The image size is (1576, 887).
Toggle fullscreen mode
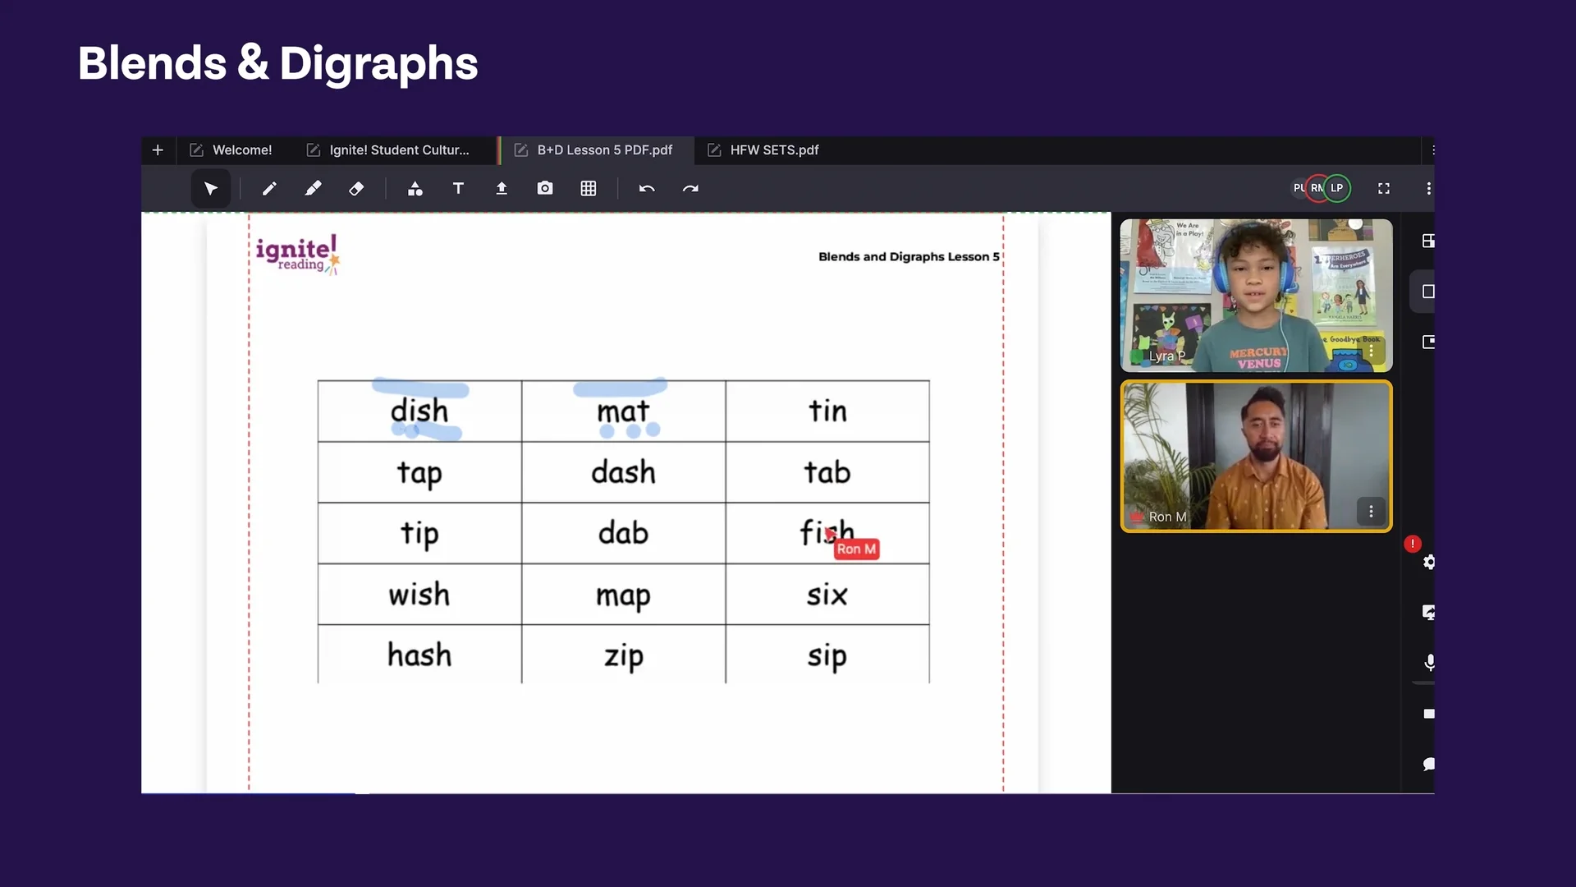tap(1383, 188)
